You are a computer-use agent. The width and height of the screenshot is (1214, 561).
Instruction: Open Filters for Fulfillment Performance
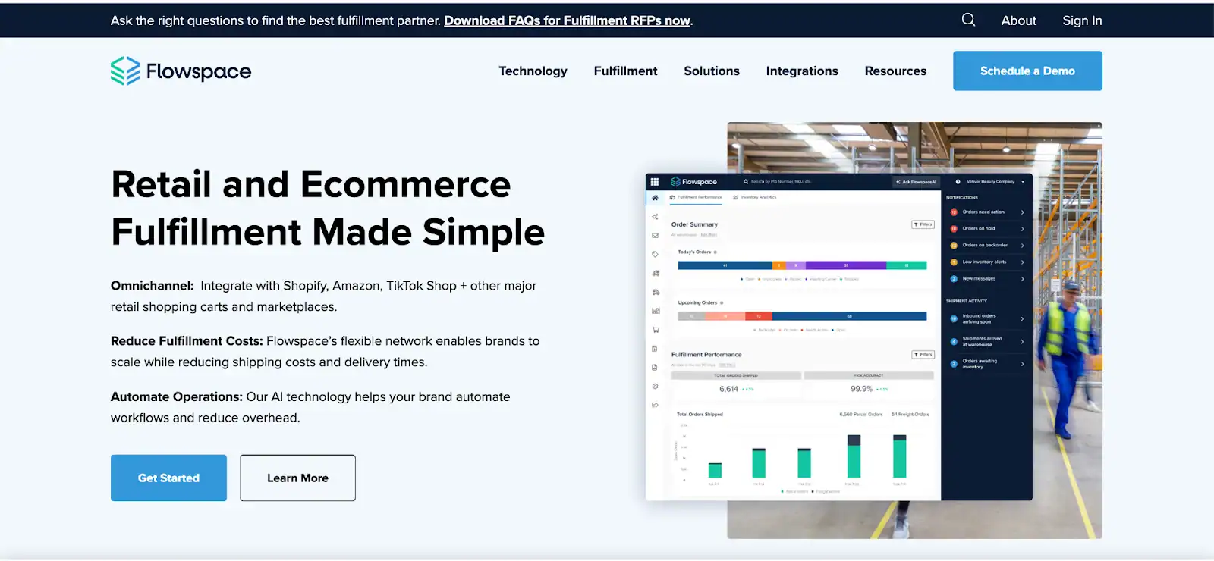coord(923,354)
